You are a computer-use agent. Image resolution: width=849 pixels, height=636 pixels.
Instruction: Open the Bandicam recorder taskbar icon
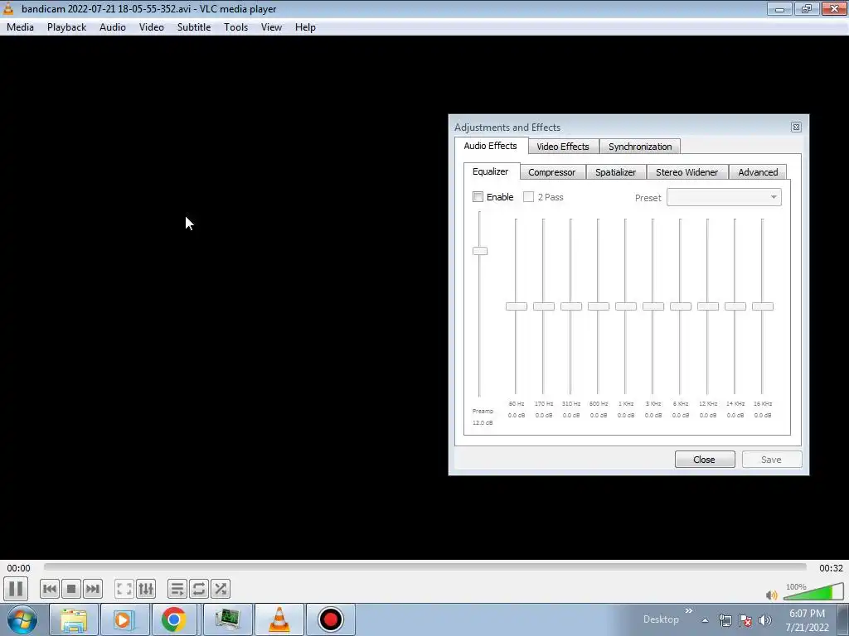pyautogui.click(x=331, y=619)
